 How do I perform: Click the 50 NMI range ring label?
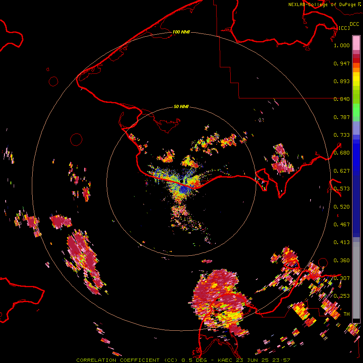pos(181,106)
